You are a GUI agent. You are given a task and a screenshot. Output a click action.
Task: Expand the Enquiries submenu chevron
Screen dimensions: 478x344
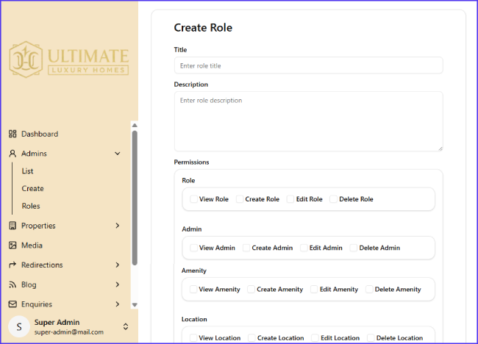[x=118, y=304]
